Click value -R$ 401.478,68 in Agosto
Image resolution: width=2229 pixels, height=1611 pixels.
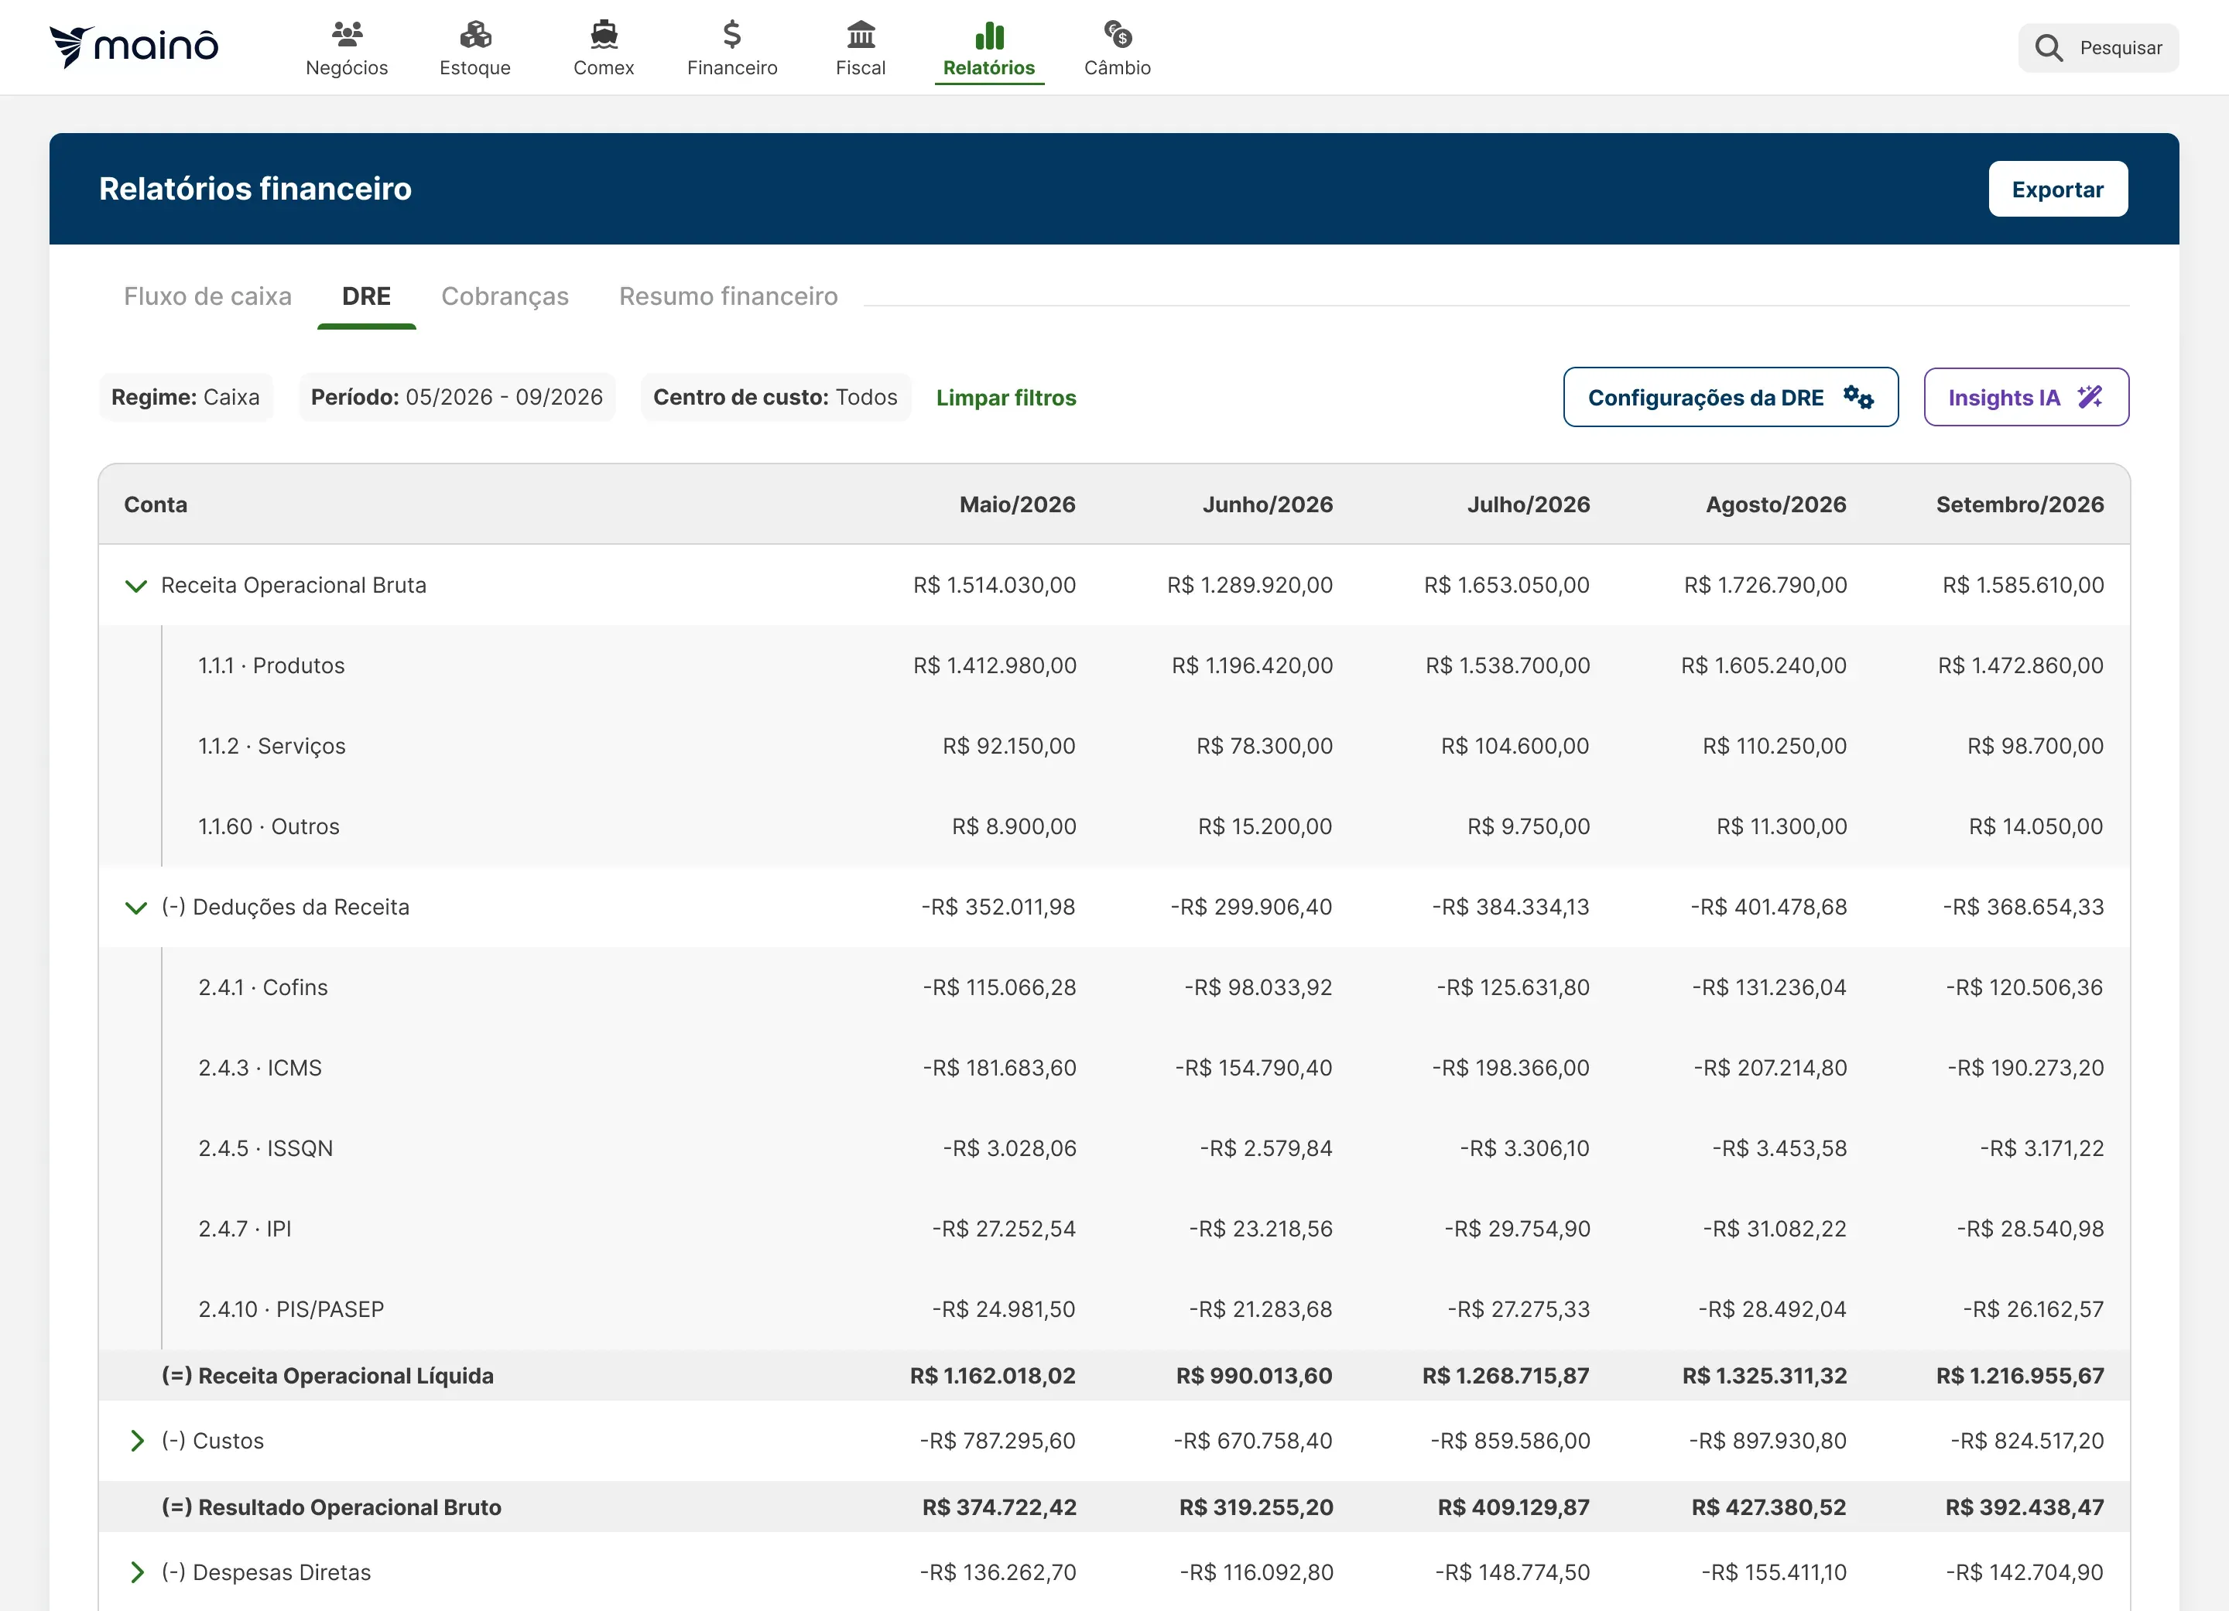pos(1769,908)
